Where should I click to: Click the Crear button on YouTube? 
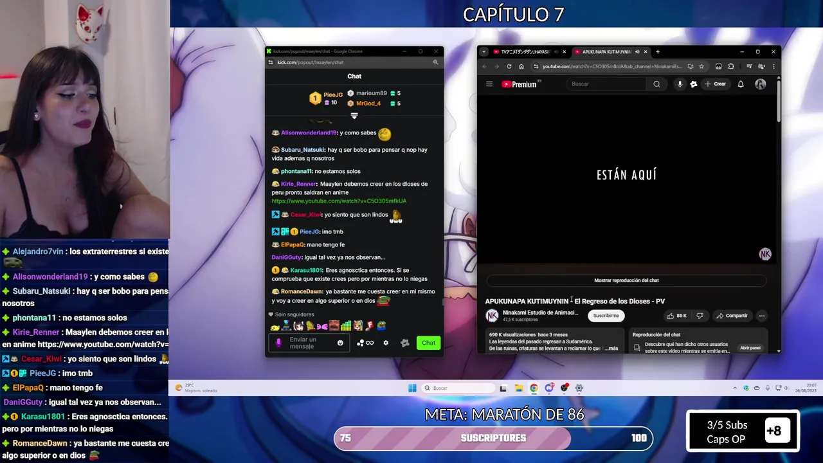[716, 84]
